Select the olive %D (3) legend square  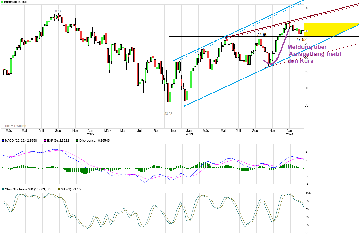point(59,189)
